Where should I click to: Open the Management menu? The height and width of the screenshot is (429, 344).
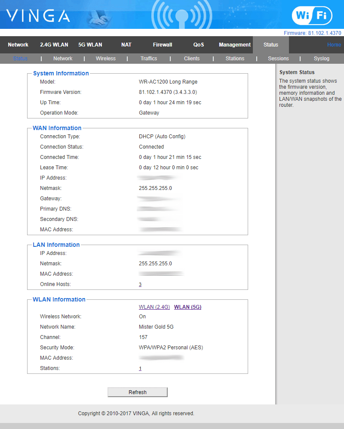click(x=235, y=45)
